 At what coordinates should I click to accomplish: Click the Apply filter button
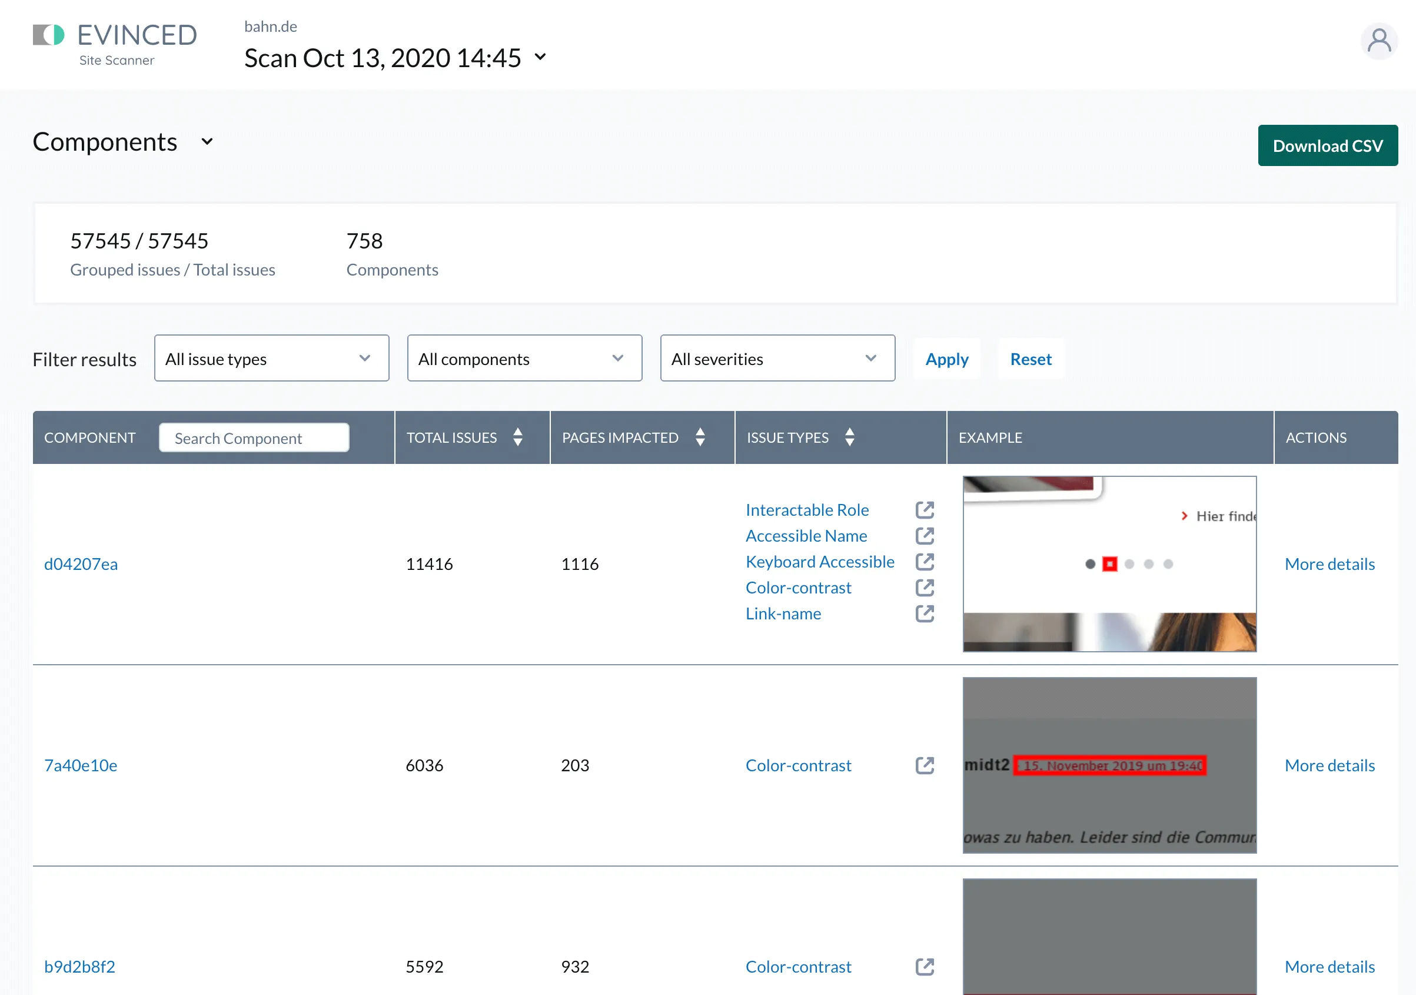coord(946,359)
